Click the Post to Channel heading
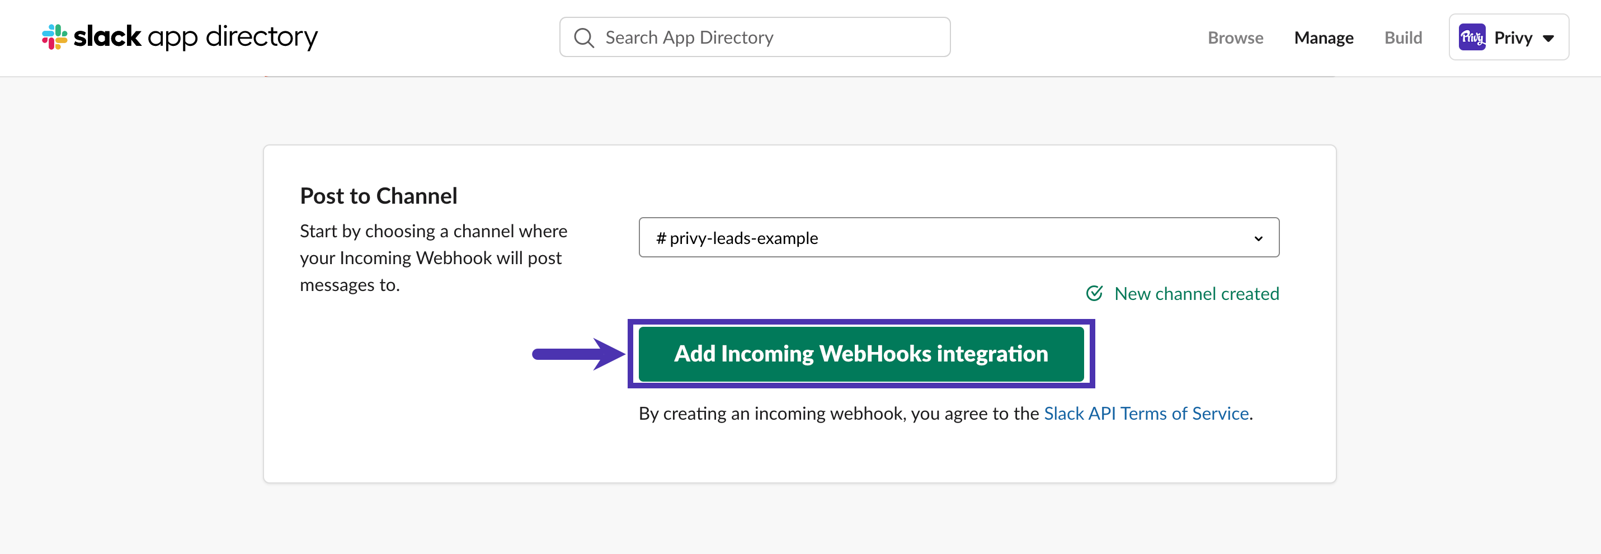Viewport: 1601px width, 554px height. (x=379, y=196)
